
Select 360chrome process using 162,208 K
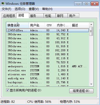[47, 50]
